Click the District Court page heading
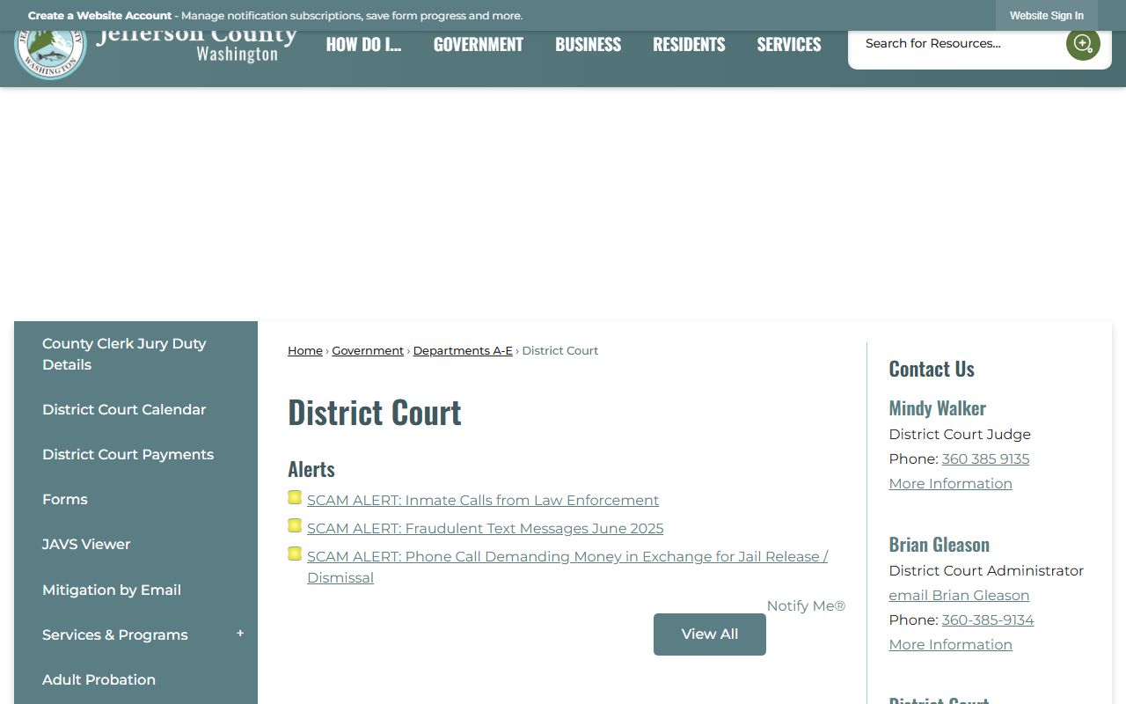This screenshot has width=1126, height=704. [x=375, y=412]
